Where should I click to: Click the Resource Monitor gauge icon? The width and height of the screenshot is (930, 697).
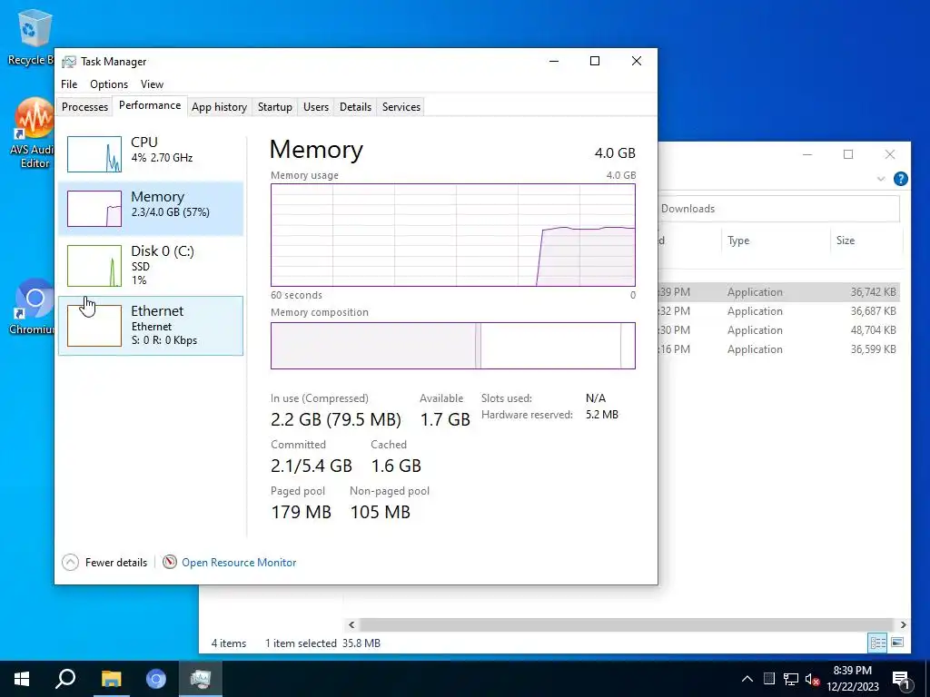170,562
